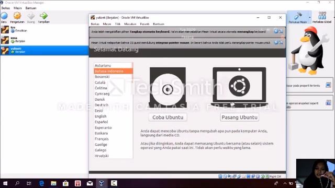Select Asturianu in the language list

[113, 65]
